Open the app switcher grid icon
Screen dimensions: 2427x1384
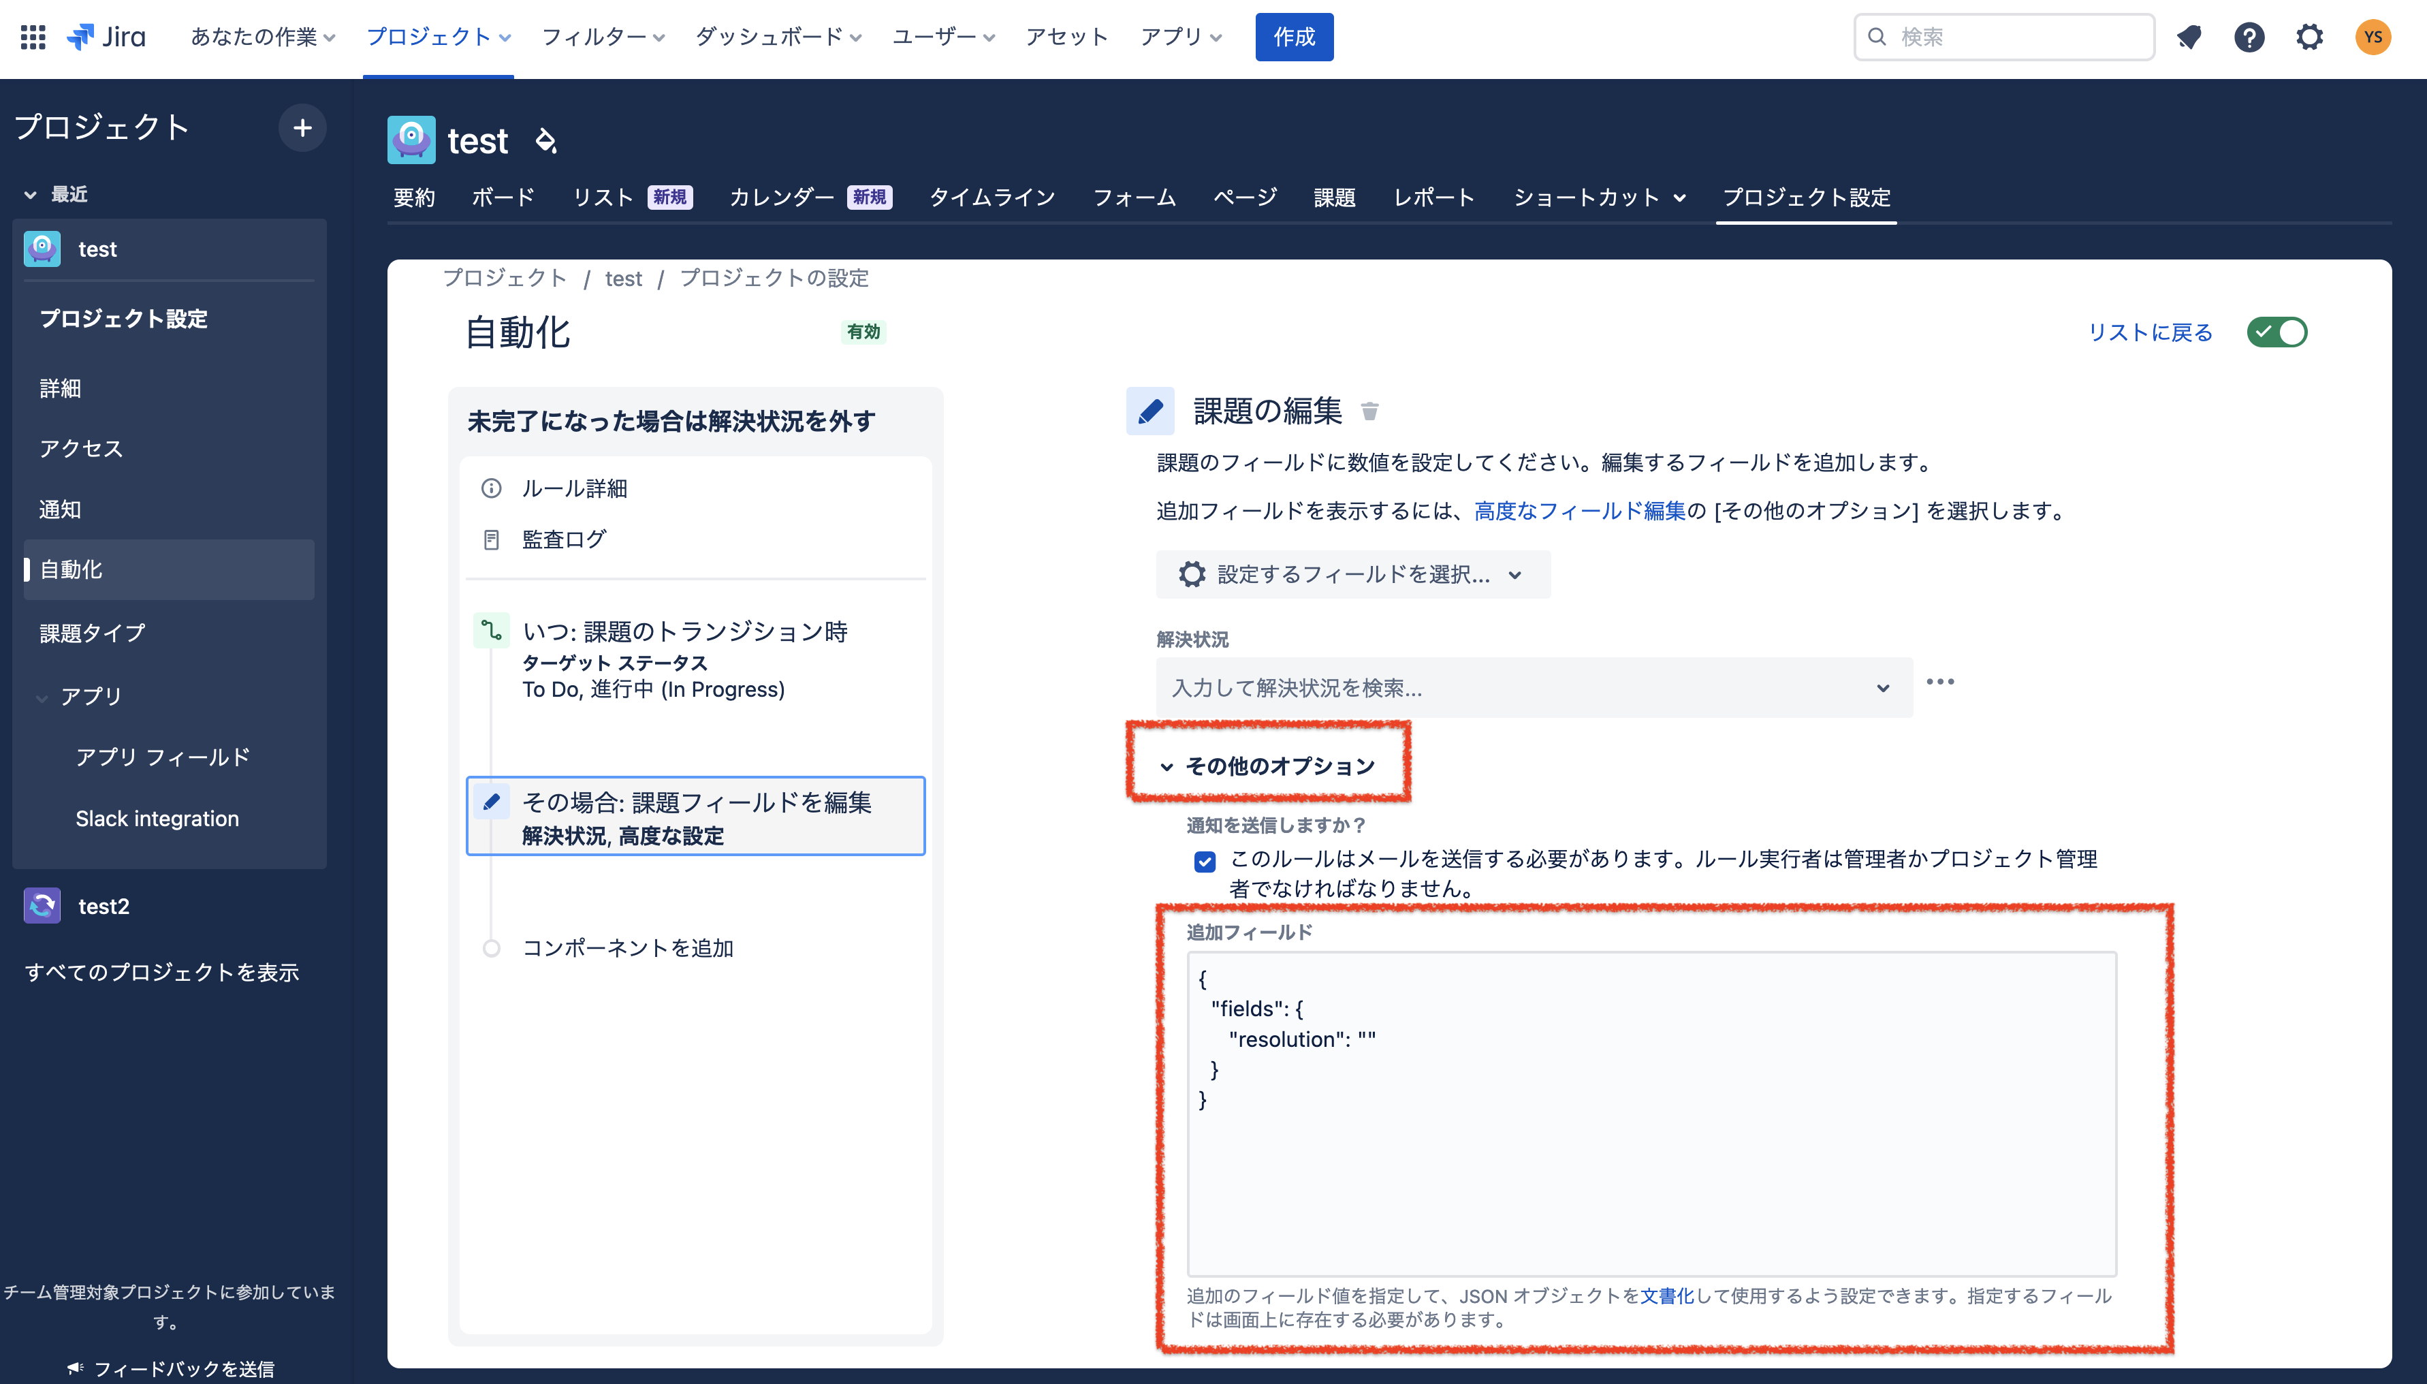point(33,37)
